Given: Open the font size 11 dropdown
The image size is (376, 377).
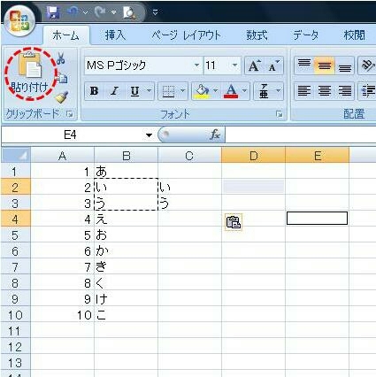Looking at the screenshot, I should click(x=235, y=65).
